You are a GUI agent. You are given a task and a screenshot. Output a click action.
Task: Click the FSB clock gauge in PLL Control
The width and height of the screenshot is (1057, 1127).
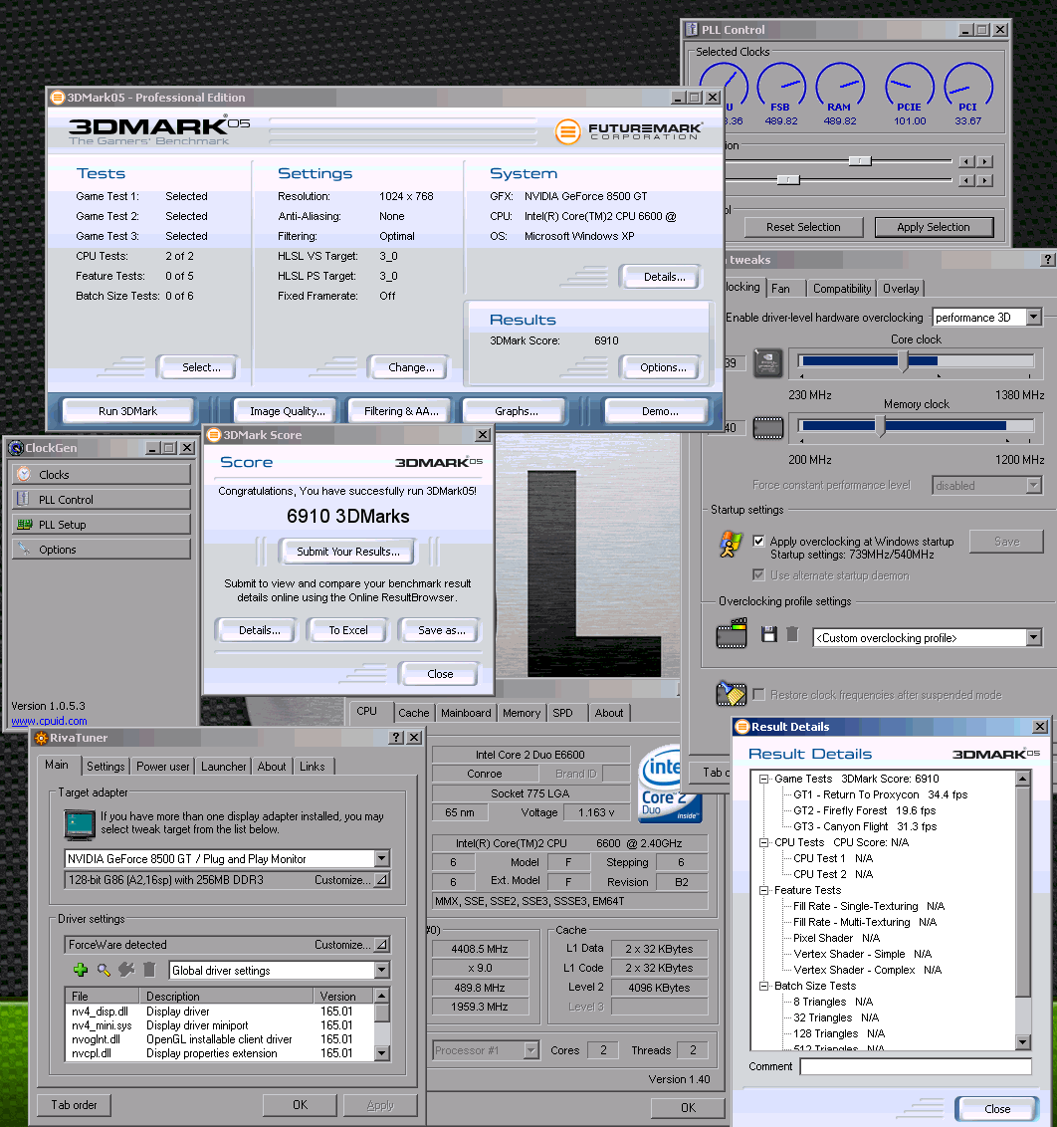(x=781, y=87)
